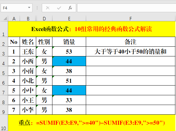
Task: Select row 2 header
Action: (4, 42)
